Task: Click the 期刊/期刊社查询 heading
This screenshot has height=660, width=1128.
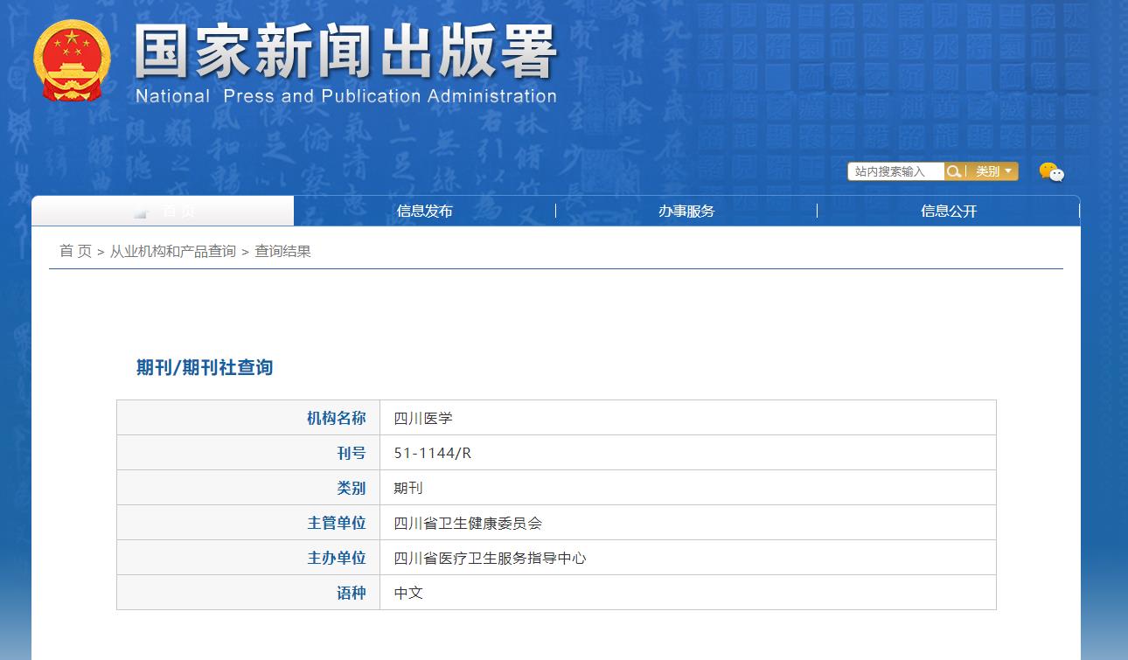Action: coord(205,368)
